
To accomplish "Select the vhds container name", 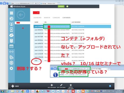I will (36, 61).
